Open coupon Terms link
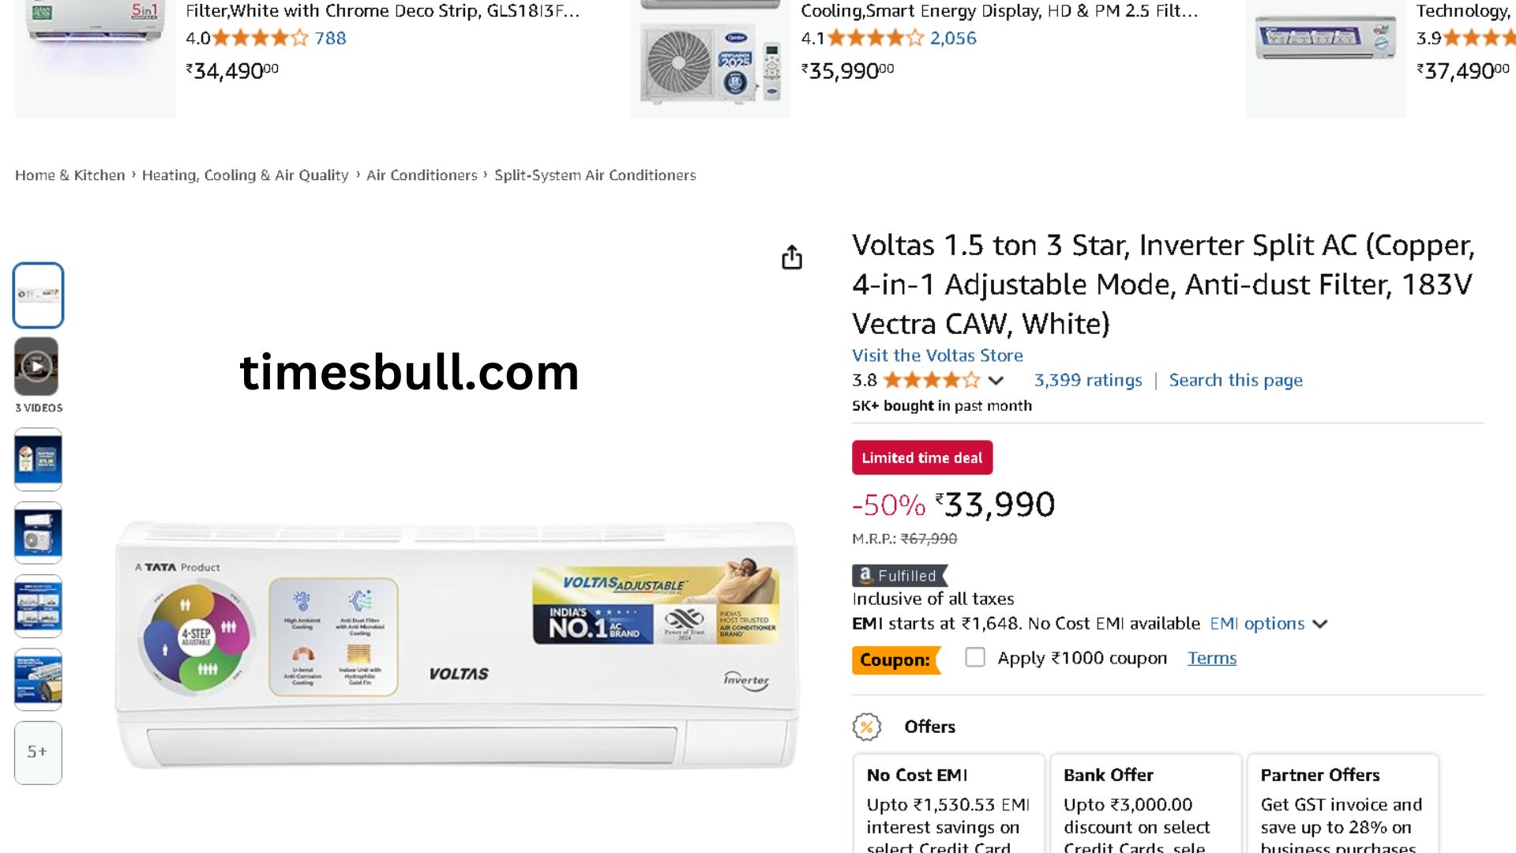Image resolution: width=1516 pixels, height=853 pixels. (1212, 658)
